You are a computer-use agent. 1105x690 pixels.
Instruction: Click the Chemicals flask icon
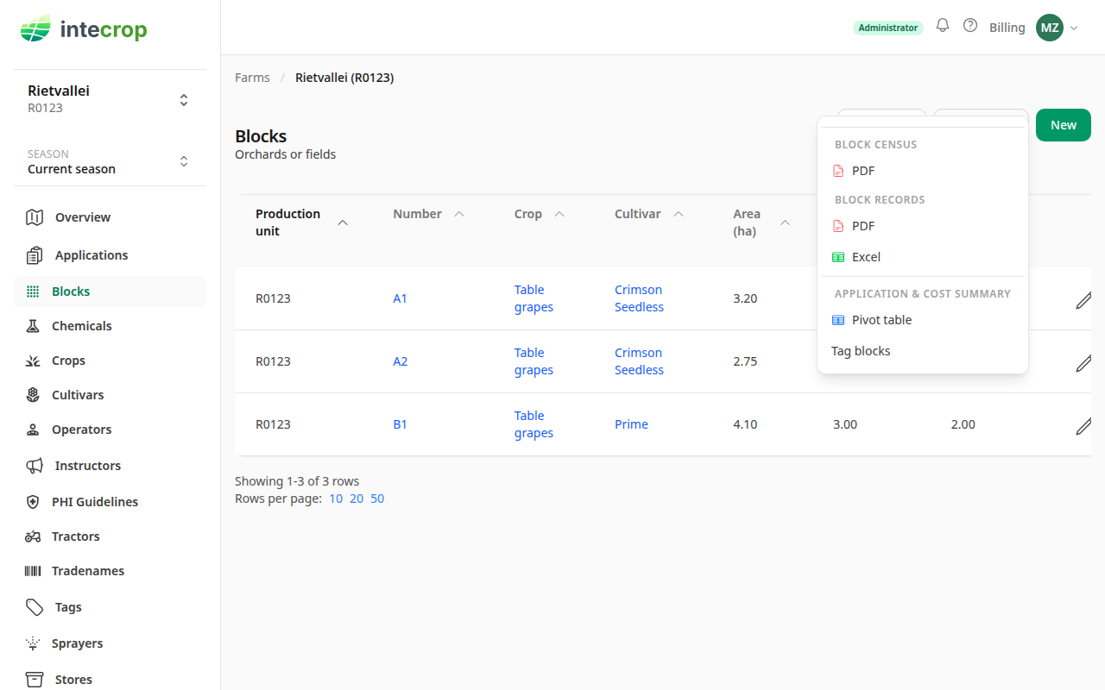pyautogui.click(x=33, y=326)
